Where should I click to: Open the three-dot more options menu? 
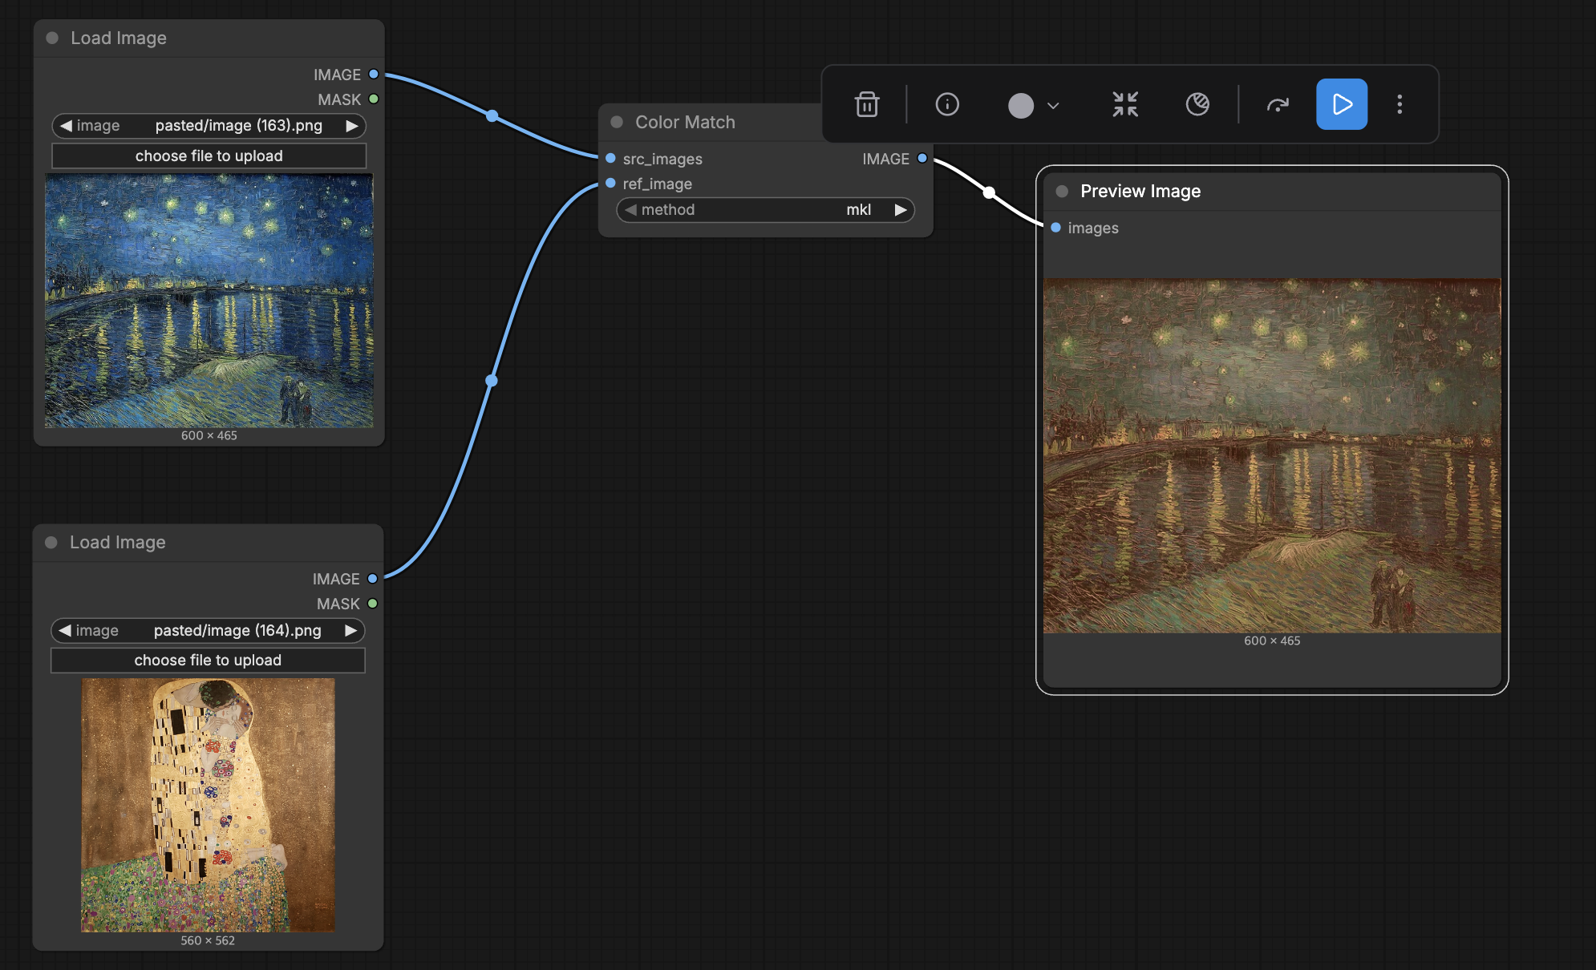click(x=1400, y=104)
